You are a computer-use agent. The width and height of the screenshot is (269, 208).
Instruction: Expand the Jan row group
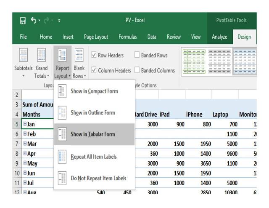[25, 124]
